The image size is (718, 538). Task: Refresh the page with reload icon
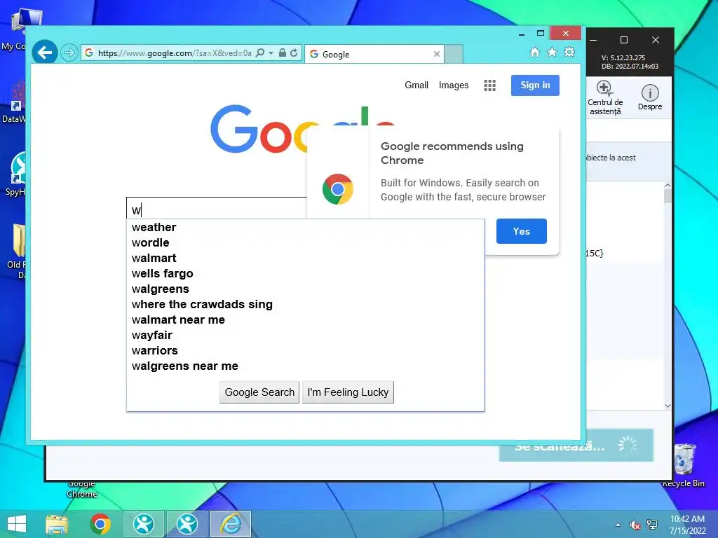pyautogui.click(x=294, y=53)
